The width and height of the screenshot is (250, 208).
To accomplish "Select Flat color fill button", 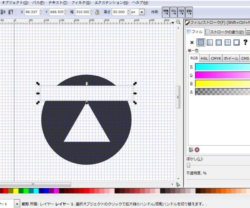I will point(201,42).
